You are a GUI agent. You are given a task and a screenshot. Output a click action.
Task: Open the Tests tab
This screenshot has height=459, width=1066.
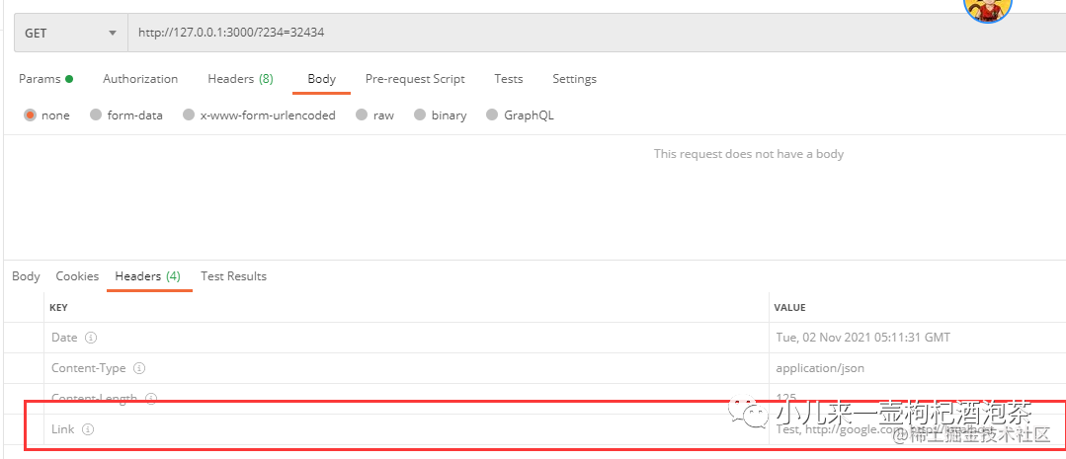point(509,79)
